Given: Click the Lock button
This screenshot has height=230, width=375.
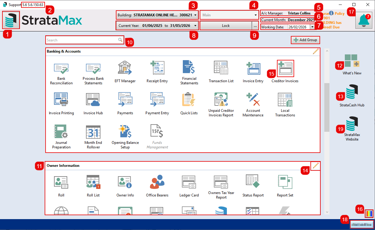Looking at the screenshot, I should pos(226,26).
